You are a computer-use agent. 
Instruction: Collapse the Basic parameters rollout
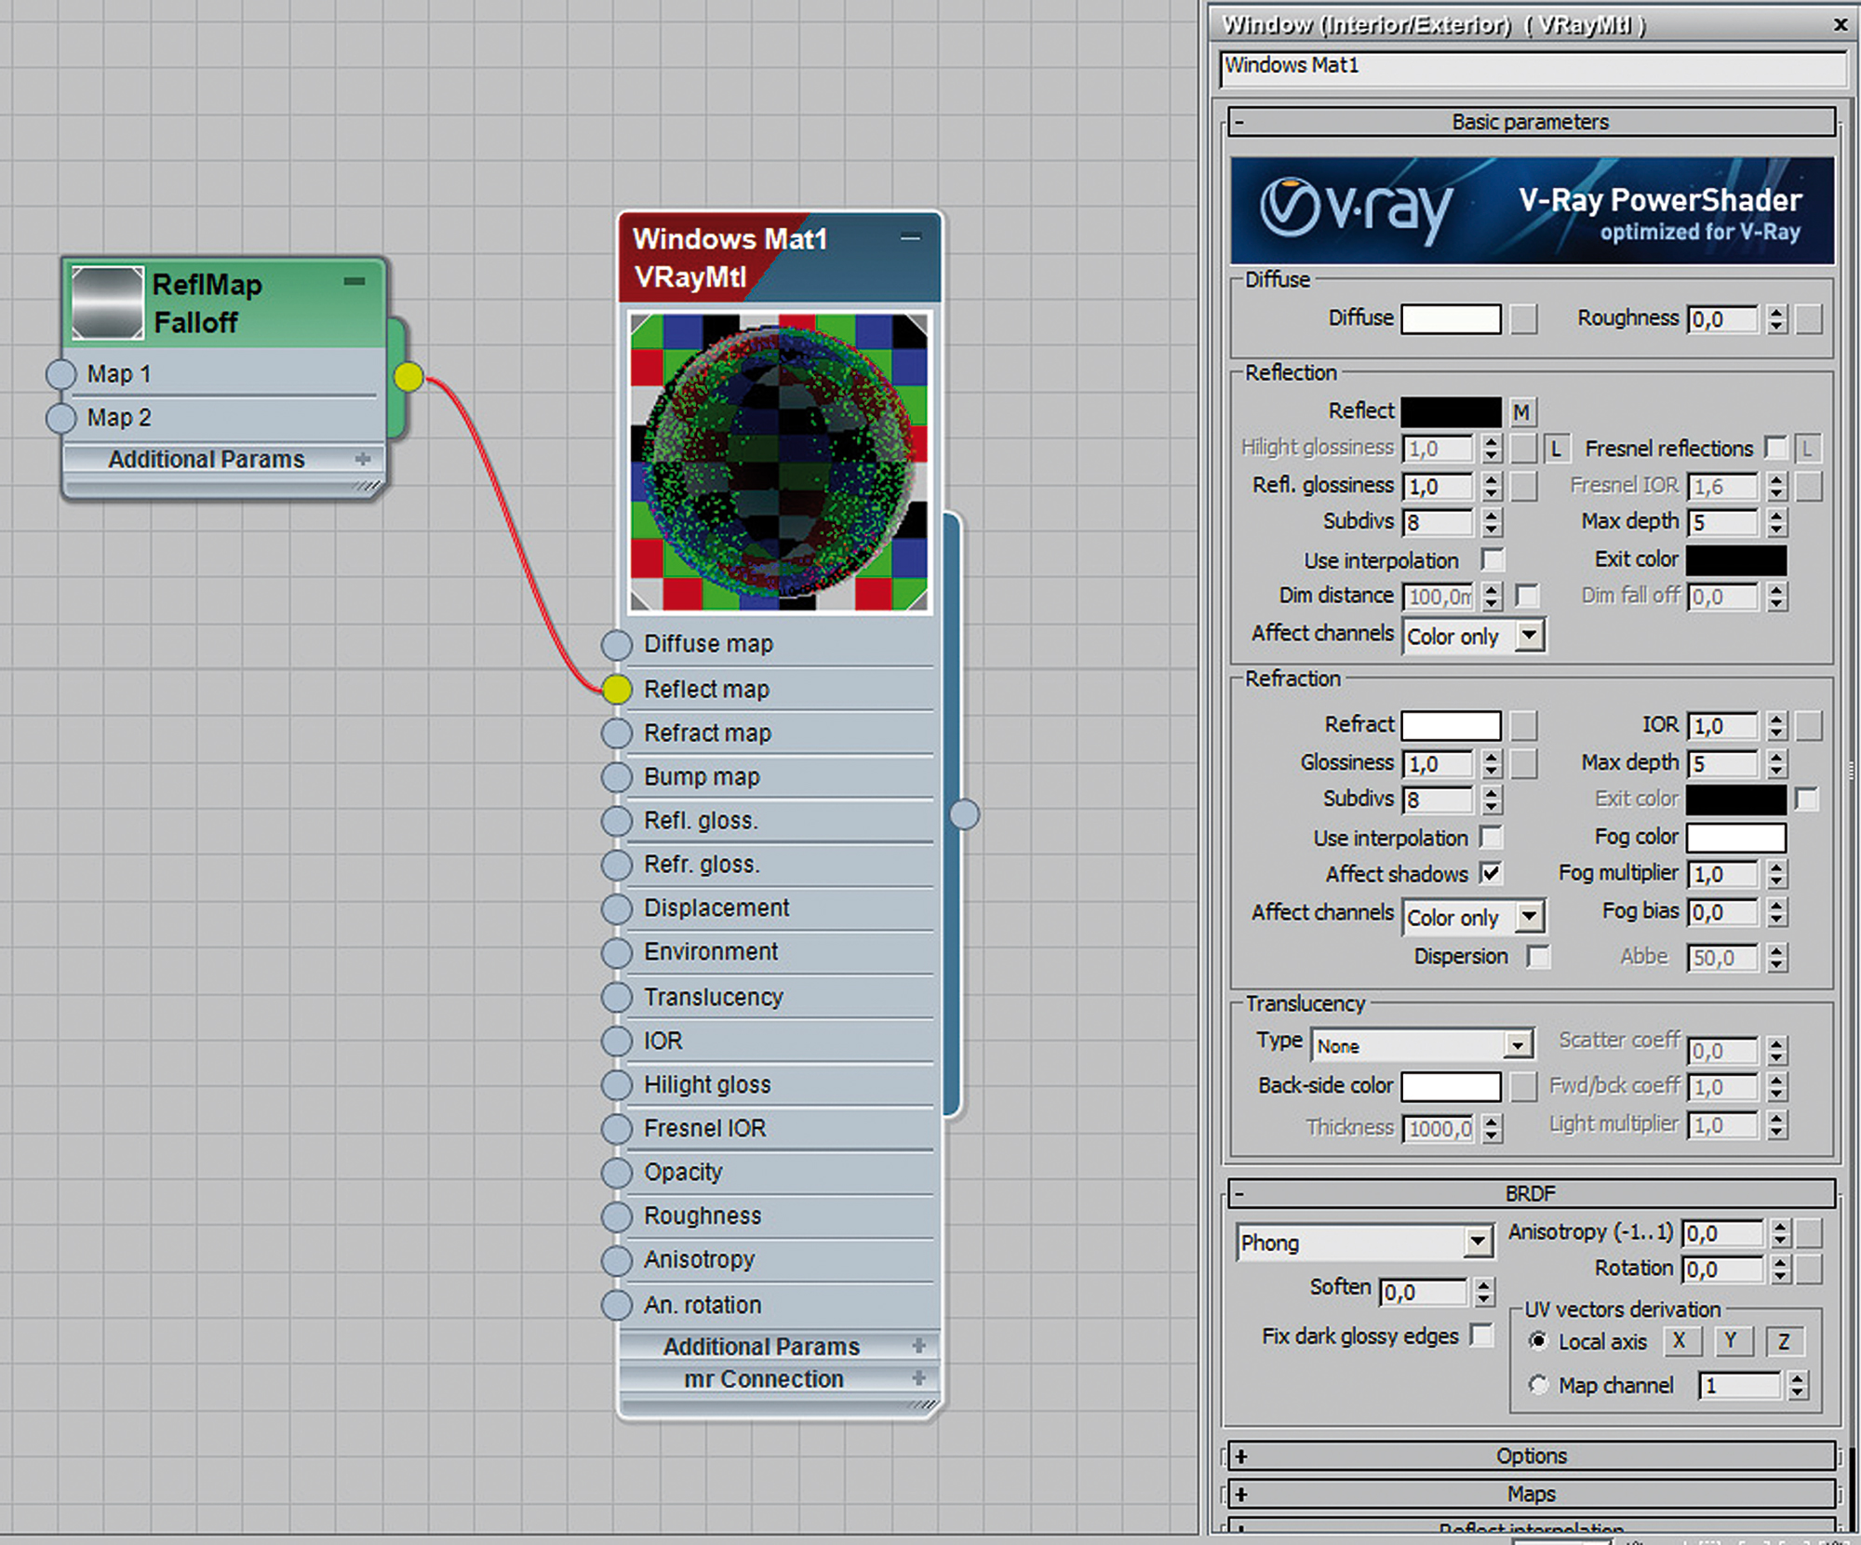(1531, 122)
